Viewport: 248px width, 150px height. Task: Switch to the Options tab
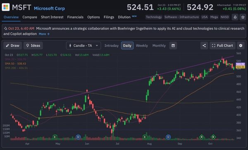(93, 17)
